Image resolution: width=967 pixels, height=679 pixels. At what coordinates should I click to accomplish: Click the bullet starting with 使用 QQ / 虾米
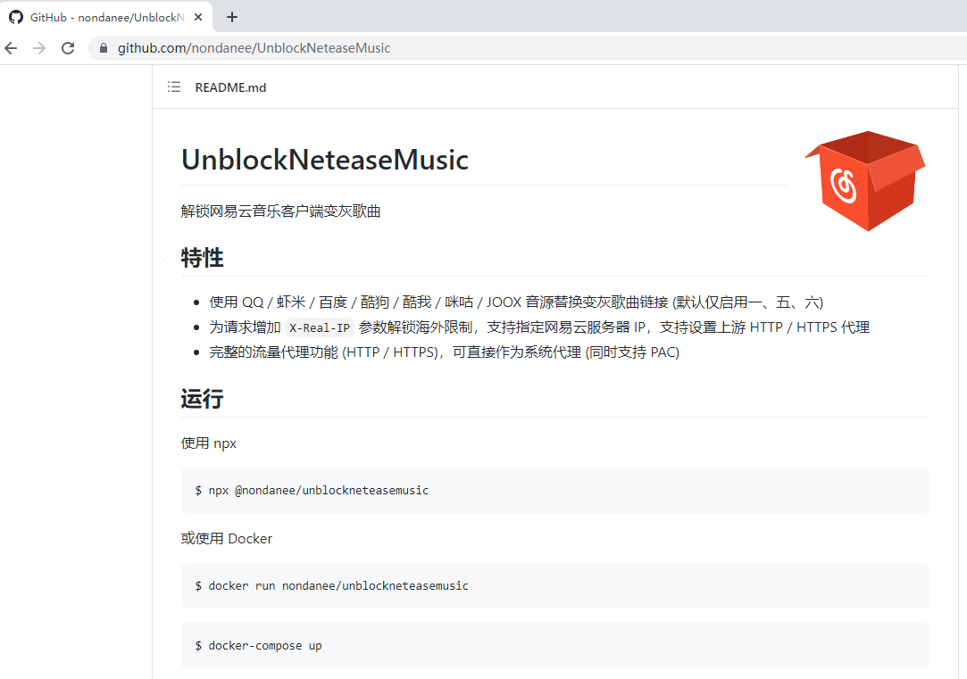516,302
